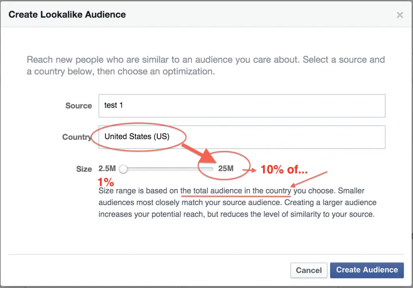Click the red circle around United States (US)
Viewport: 413px width, 288px height.
pyautogui.click(x=140, y=137)
